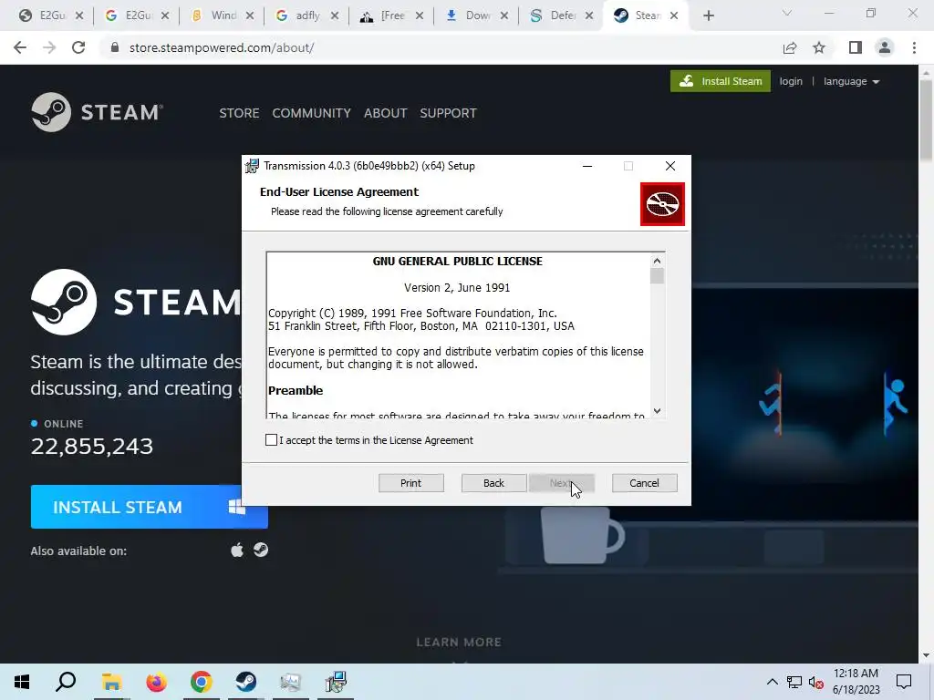Click the Steam logo in the page header

(x=97, y=112)
